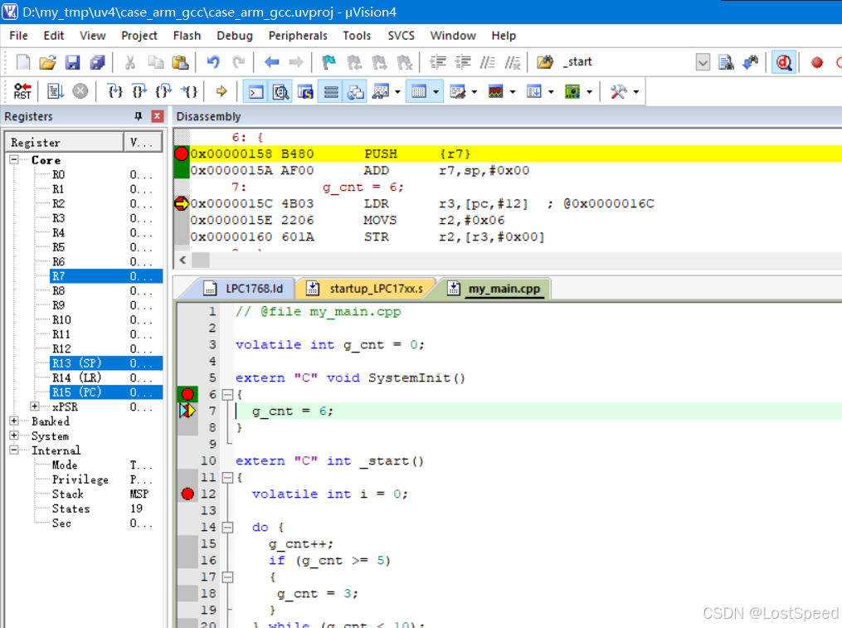Open the Trace windows dropdown arrow

click(551, 92)
